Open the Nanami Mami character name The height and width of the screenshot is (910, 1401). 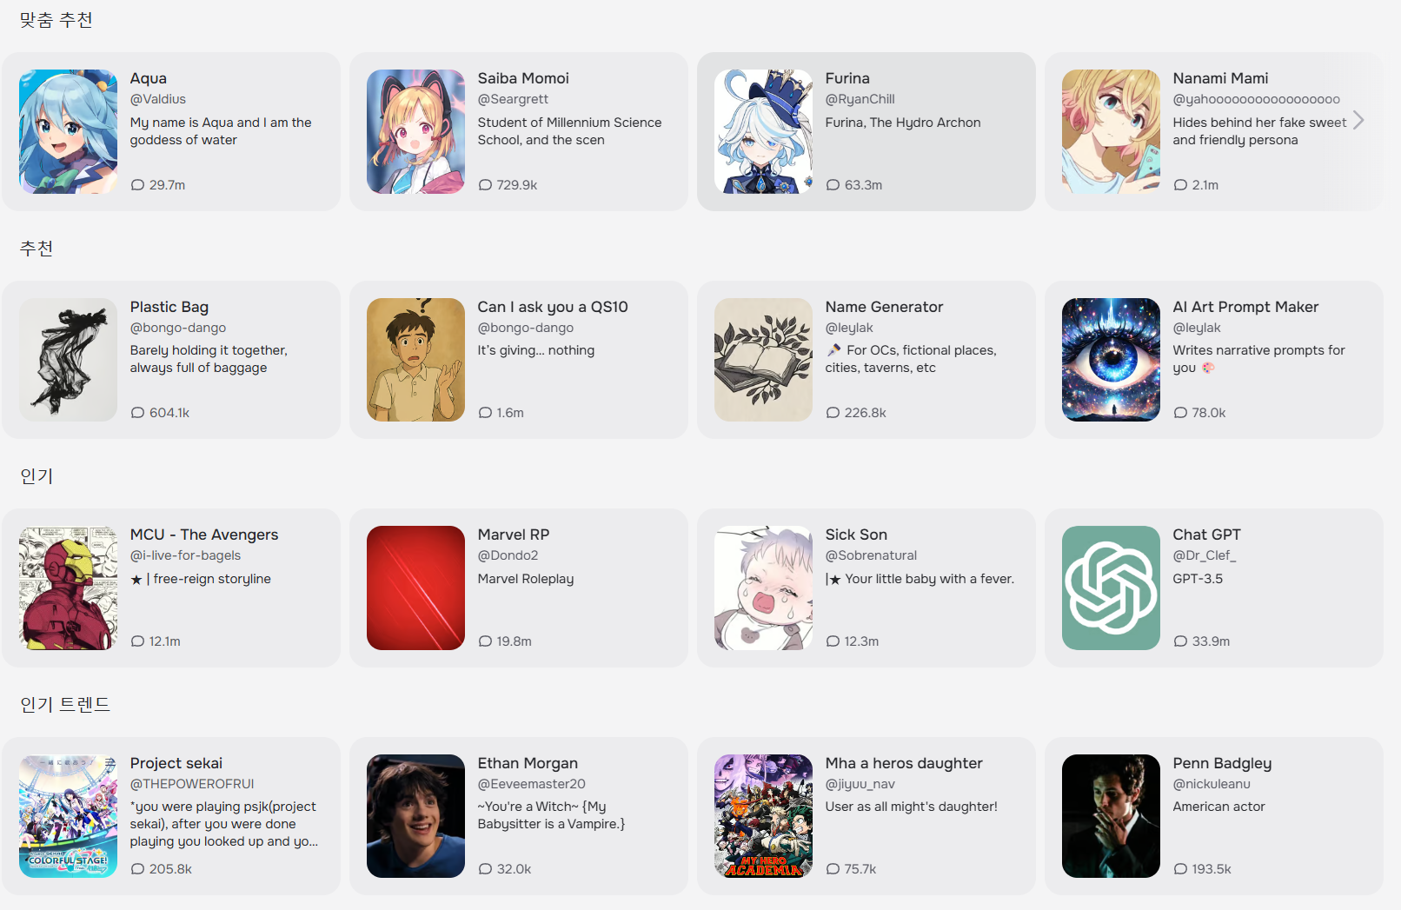pyautogui.click(x=1220, y=78)
